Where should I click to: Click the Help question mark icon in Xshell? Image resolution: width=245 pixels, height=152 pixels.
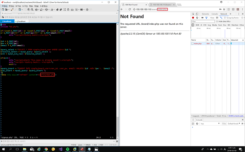(87, 9)
